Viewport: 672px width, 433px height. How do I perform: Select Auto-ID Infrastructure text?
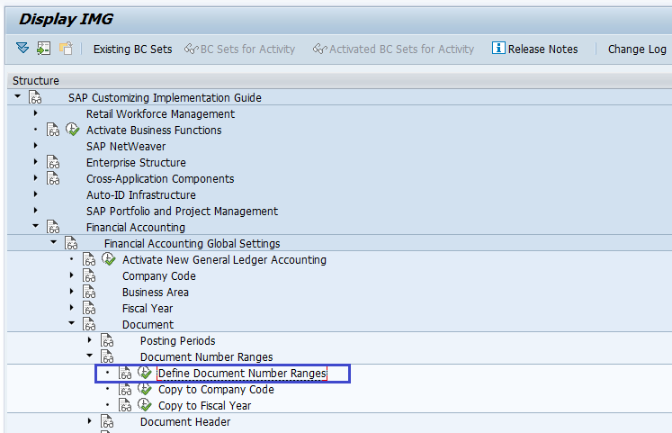[141, 195]
